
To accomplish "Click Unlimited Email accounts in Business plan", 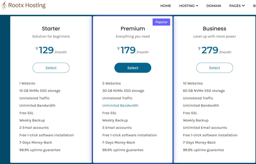I will click(x=205, y=128).
